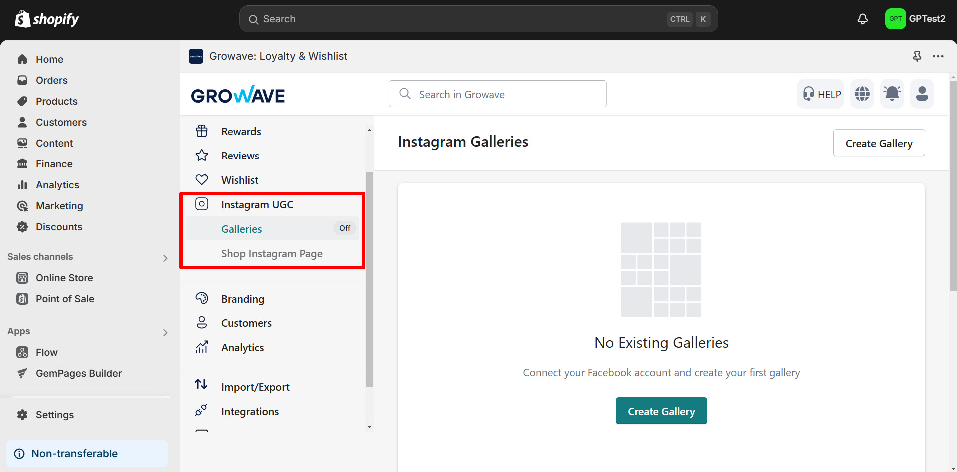Open the three-dot more actions menu
This screenshot has height=472, width=957.
(x=938, y=56)
